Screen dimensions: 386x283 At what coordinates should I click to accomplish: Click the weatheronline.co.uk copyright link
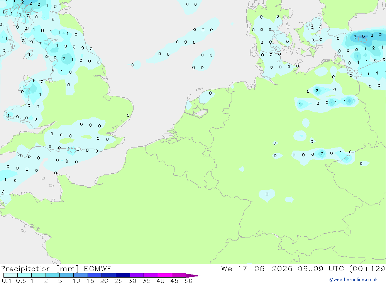point(353,280)
